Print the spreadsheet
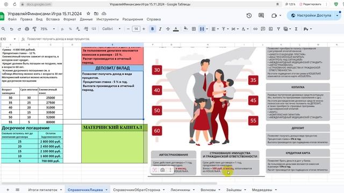Image resolution: width=344 pixels, height=193 pixels. [27, 29]
